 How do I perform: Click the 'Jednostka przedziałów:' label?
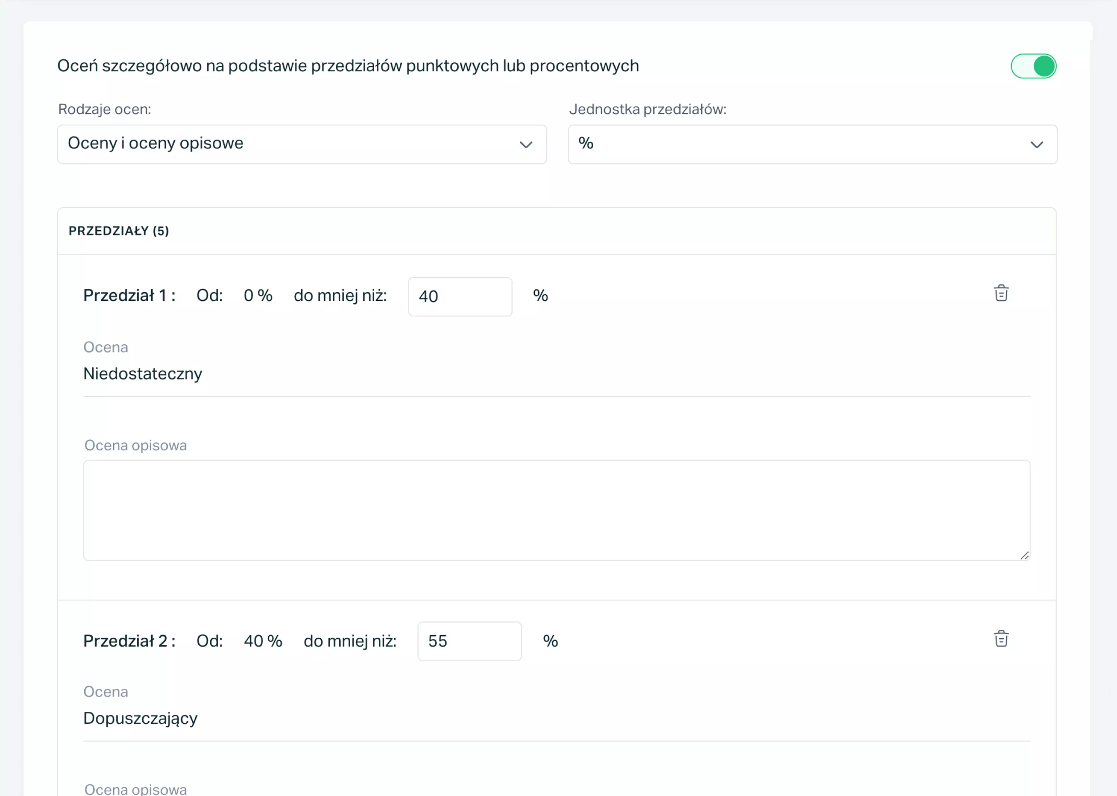(648, 109)
